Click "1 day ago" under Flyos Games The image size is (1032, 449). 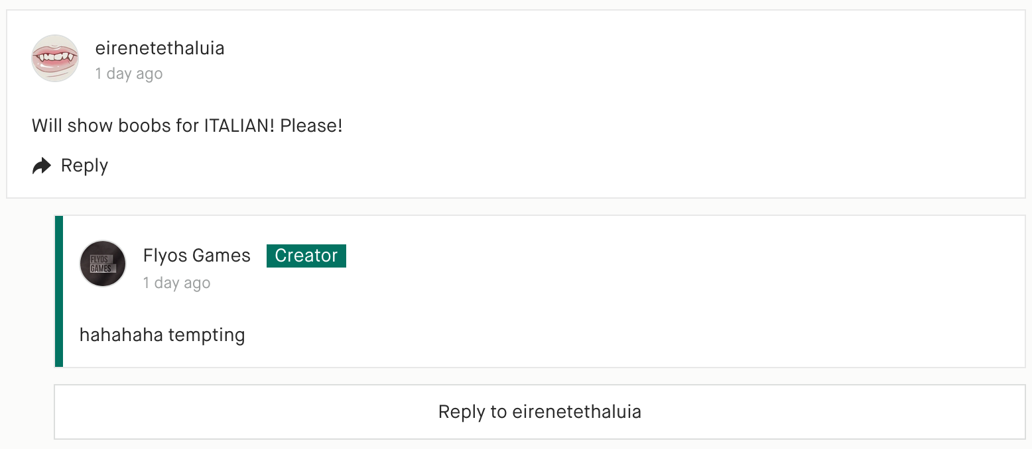point(176,283)
